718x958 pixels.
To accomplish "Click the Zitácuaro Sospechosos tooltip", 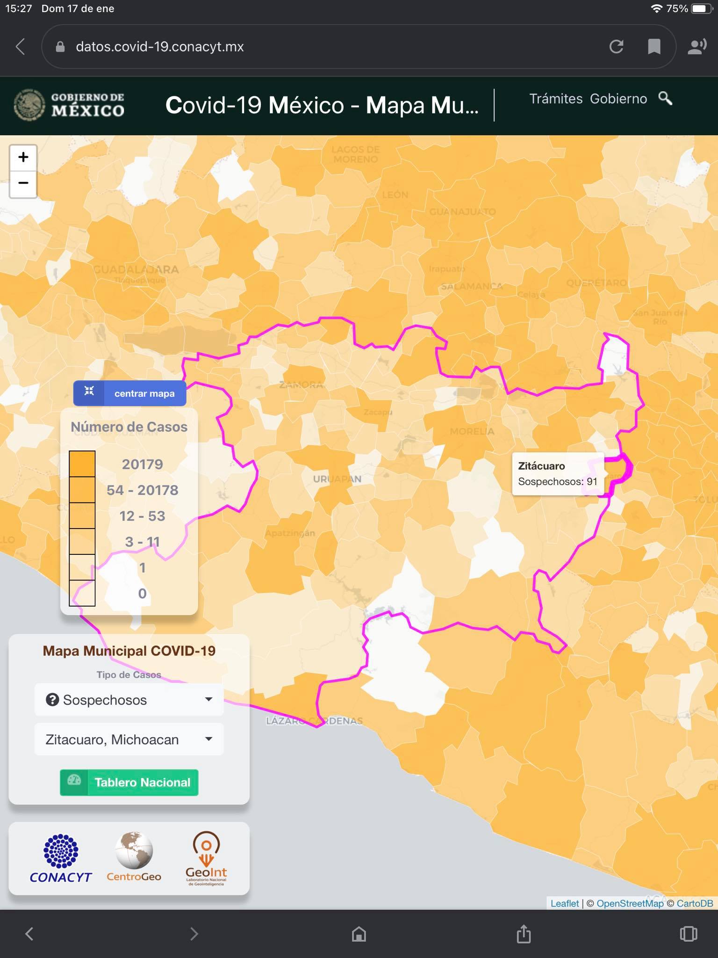I will coord(558,473).
